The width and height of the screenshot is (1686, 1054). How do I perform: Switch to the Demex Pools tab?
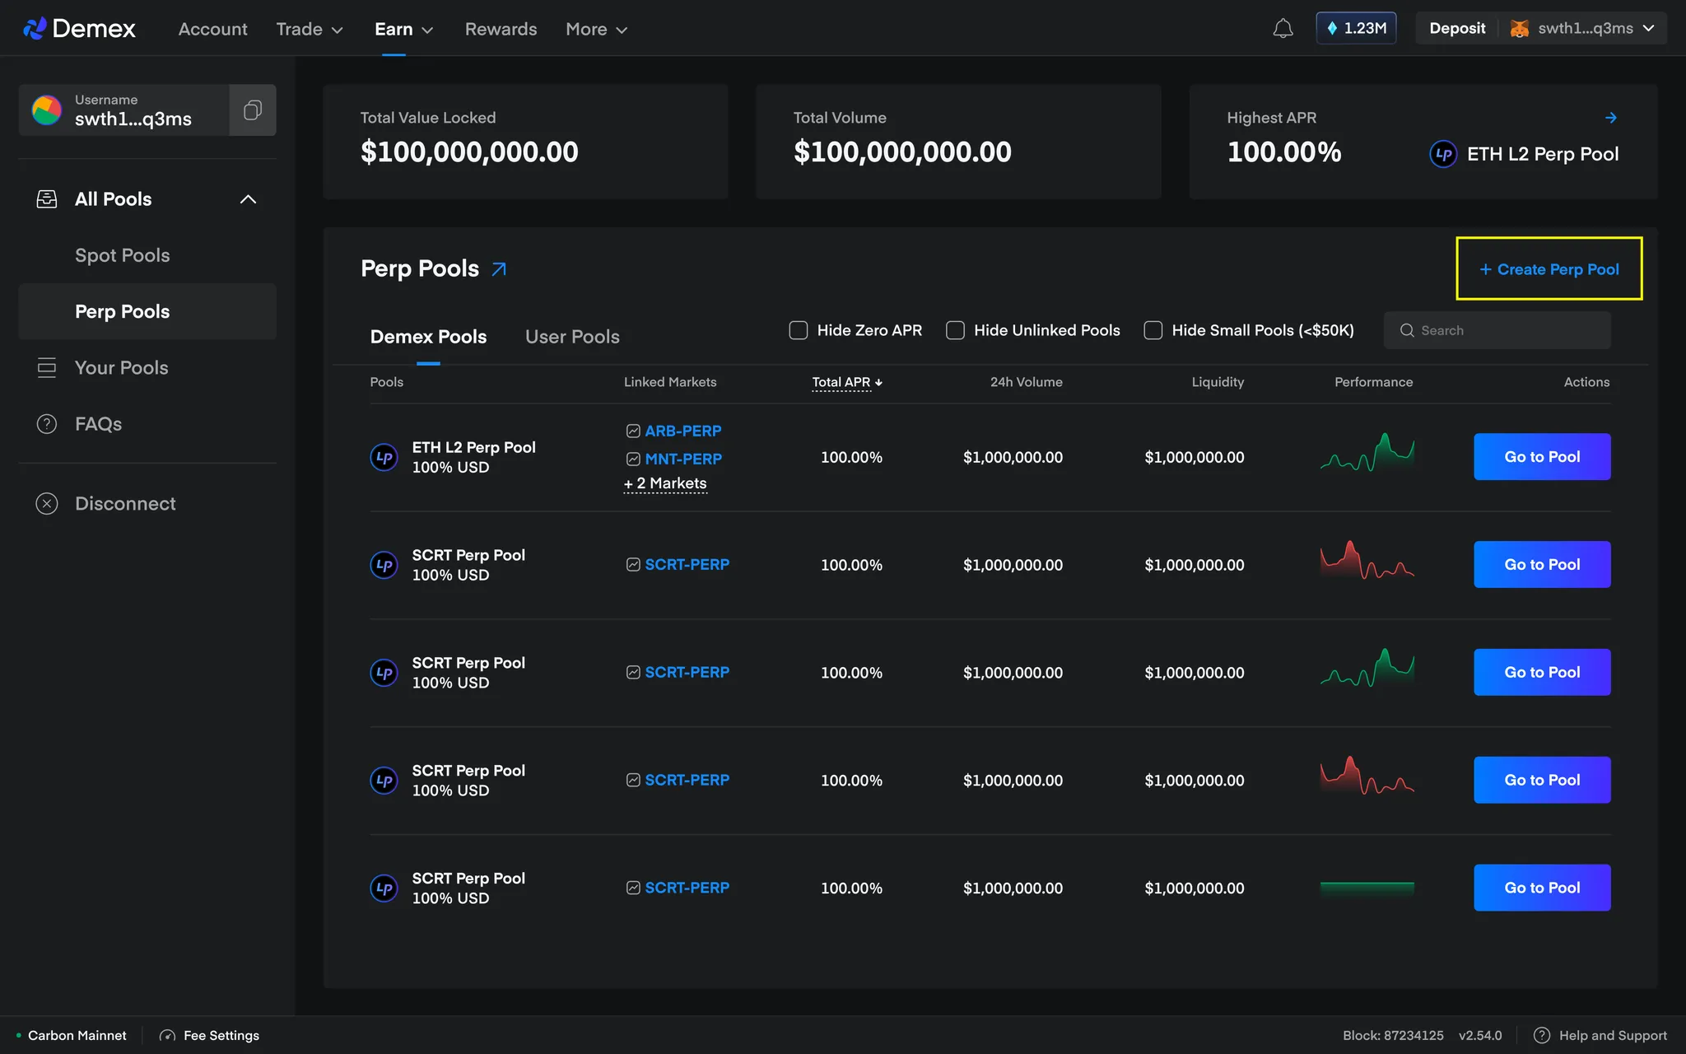click(x=428, y=337)
